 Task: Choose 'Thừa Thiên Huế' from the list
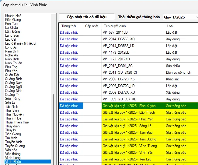pyautogui.click(x=17, y=122)
